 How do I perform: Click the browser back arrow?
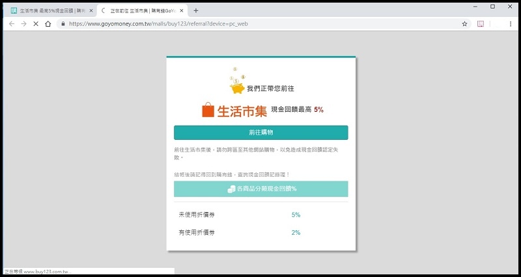pyautogui.click(x=11, y=23)
